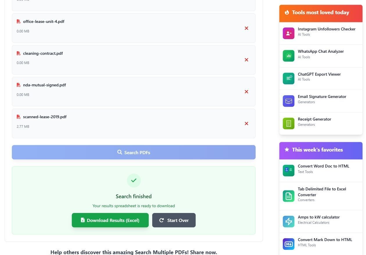Click the Search PDFs button
Screen dimensions: 366x255
[x=134, y=152]
